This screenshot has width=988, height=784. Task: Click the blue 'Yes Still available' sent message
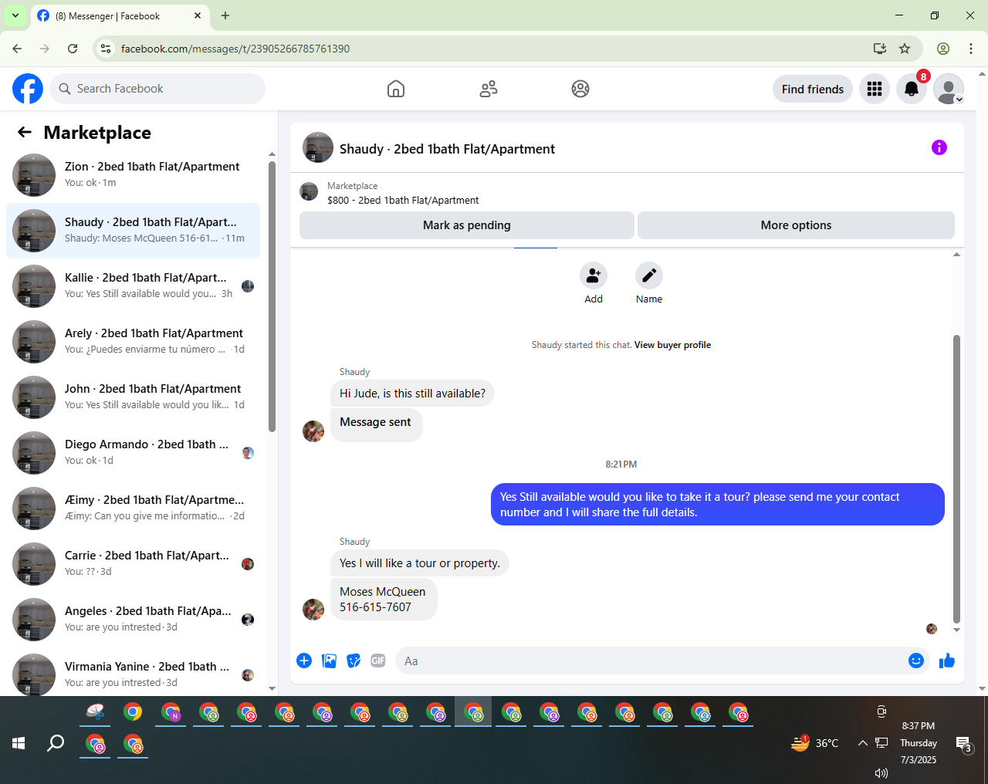pos(718,505)
